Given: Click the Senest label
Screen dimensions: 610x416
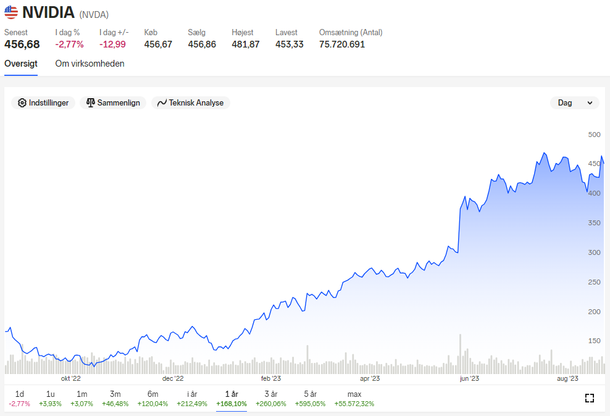Looking at the screenshot, I should pos(16,33).
